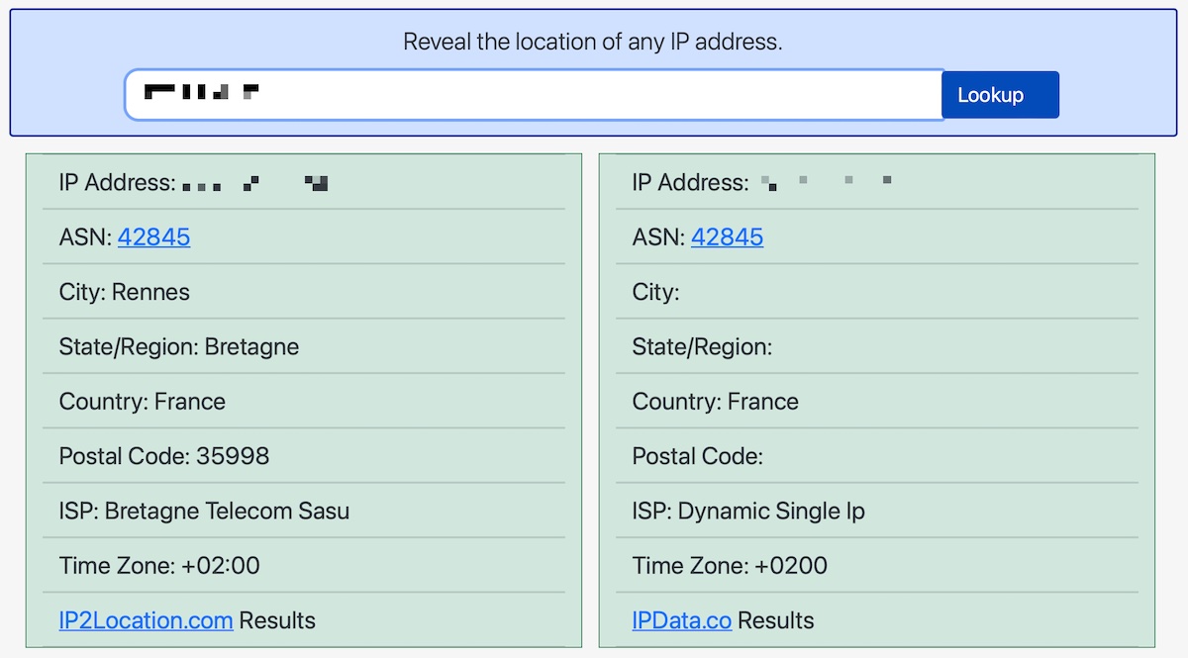The width and height of the screenshot is (1188, 658).
Task: Select 'ISP: Bretagne Telecom Sasu' text
Action: click(x=204, y=511)
